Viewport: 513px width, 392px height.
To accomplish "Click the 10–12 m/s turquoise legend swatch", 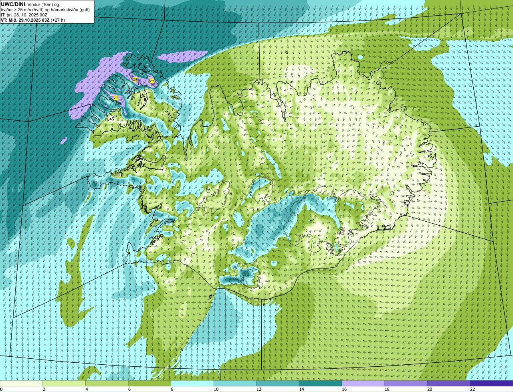I will (235, 383).
